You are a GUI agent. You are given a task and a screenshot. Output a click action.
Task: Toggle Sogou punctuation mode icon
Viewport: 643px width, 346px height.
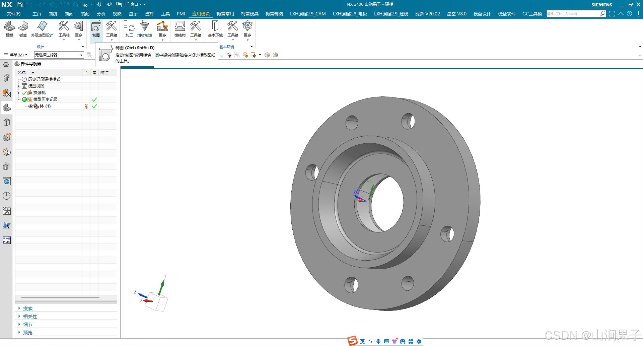(370, 341)
